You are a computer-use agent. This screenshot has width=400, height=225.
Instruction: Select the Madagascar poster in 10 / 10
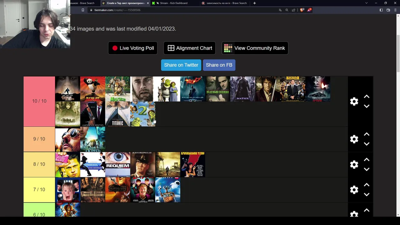point(118,89)
